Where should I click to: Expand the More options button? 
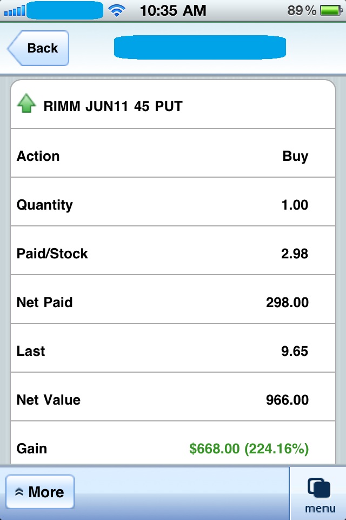click(40, 492)
